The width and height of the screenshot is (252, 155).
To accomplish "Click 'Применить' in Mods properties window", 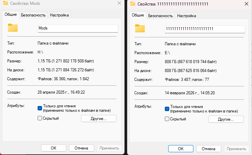I will pos(109,148).
